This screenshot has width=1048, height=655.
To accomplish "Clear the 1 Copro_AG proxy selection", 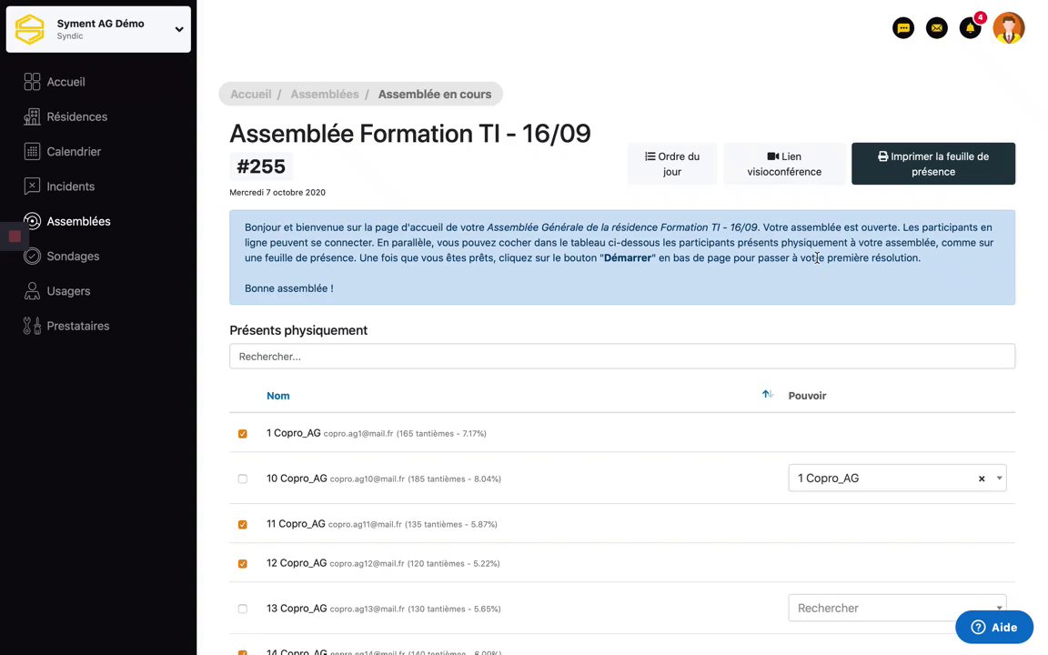I will click(x=982, y=479).
